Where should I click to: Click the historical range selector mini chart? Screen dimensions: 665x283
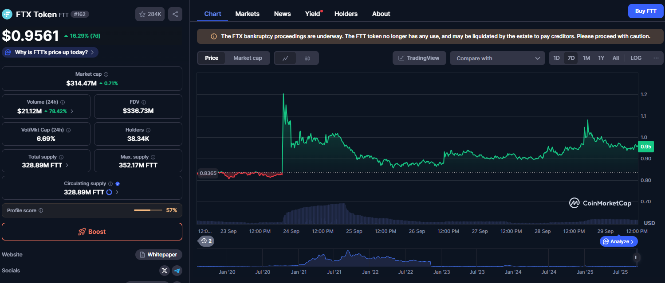417,257
